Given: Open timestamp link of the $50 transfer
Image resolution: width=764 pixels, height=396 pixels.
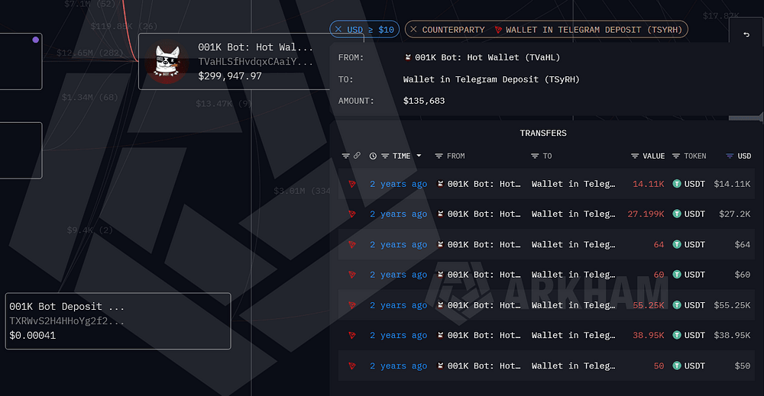Looking at the screenshot, I should [398, 365].
